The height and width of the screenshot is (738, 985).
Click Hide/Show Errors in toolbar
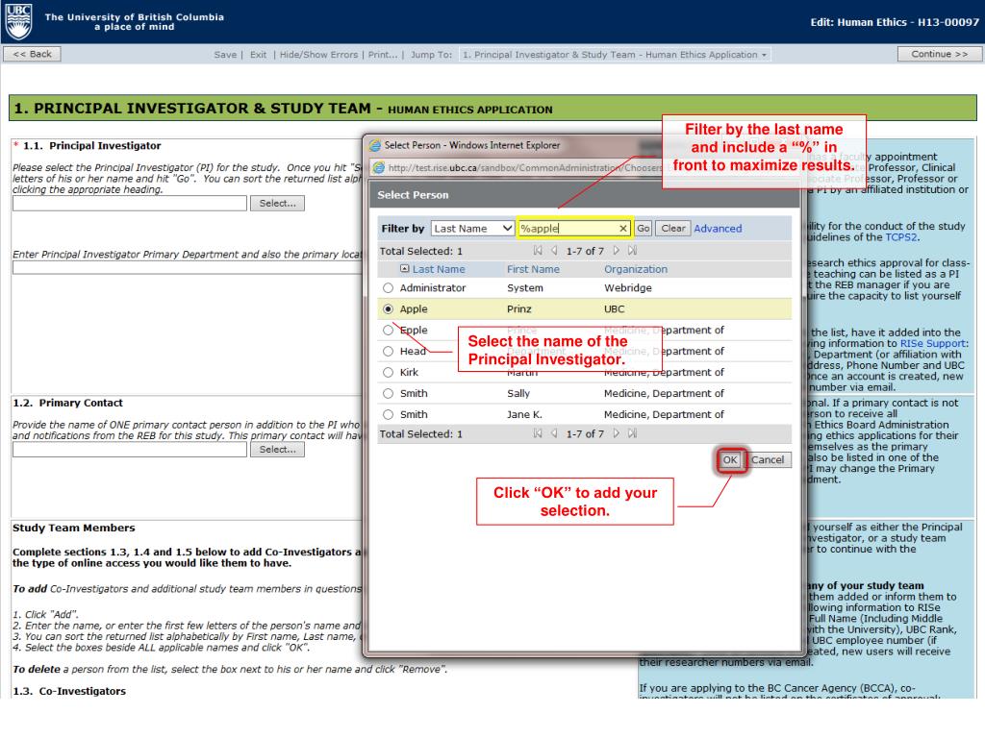318,55
